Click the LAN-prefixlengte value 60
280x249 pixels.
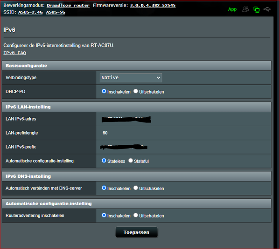coord(105,133)
